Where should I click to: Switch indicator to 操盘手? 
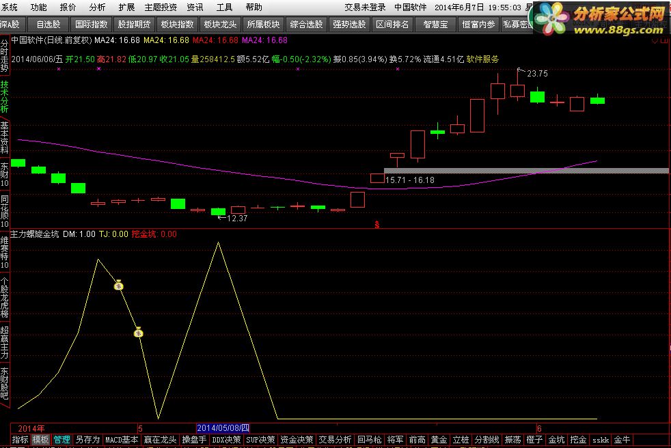(x=194, y=439)
